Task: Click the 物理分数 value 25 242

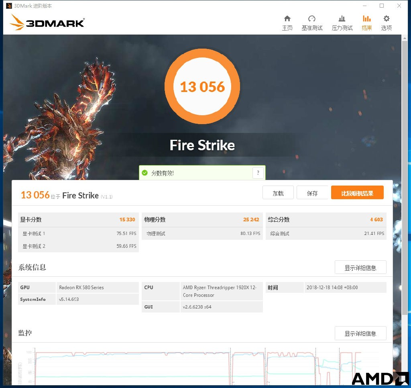Action: pyautogui.click(x=251, y=220)
